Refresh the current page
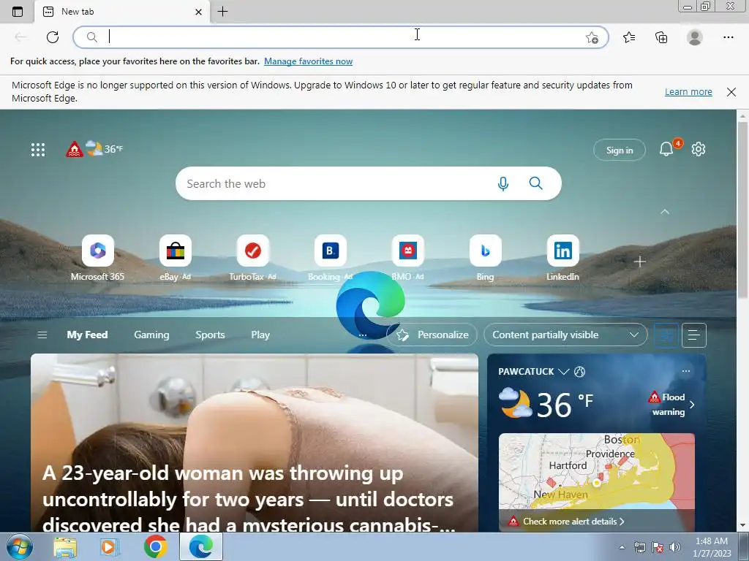This screenshot has width=749, height=561. pos(53,37)
